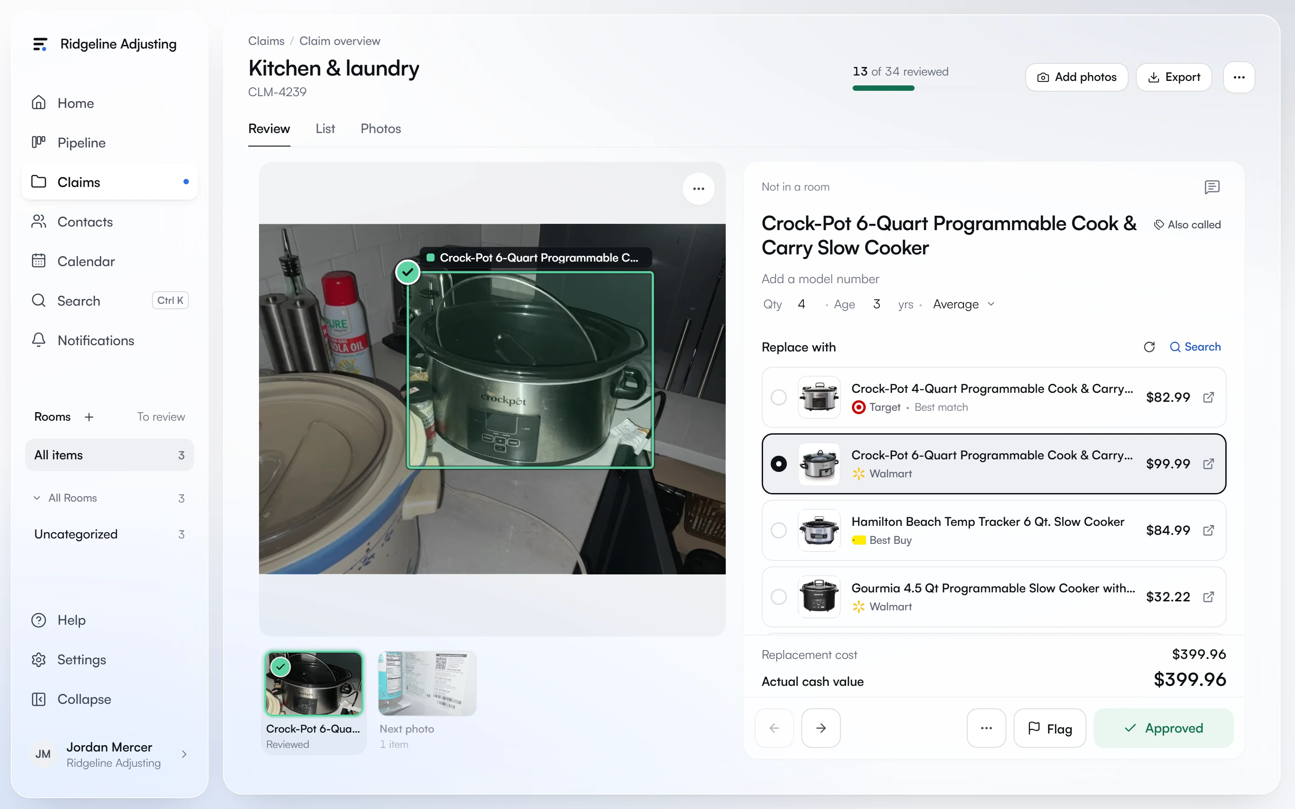Click the reviewed progress bar
This screenshot has width=1295, height=809.
(901, 88)
